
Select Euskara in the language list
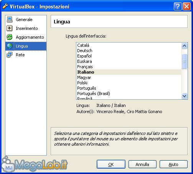point(129,61)
